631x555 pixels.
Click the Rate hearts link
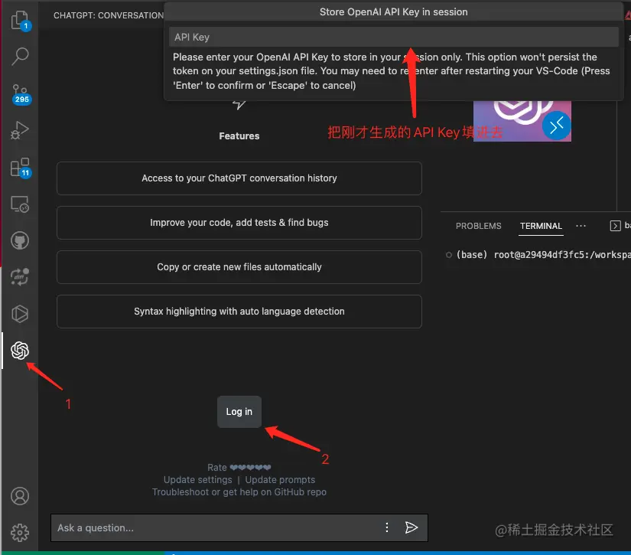[x=239, y=467]
